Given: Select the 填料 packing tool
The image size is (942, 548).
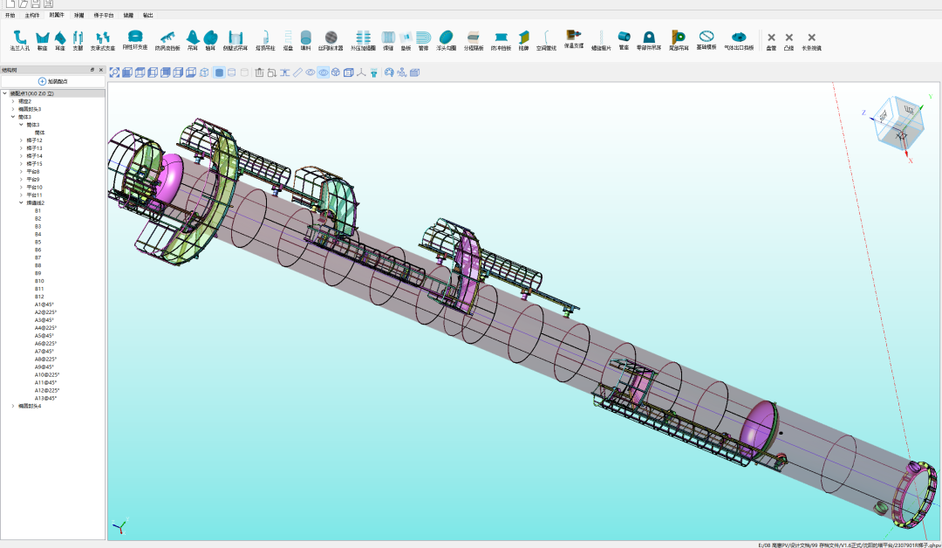Looking at the screenshot, I should click(x=306, y=41).
